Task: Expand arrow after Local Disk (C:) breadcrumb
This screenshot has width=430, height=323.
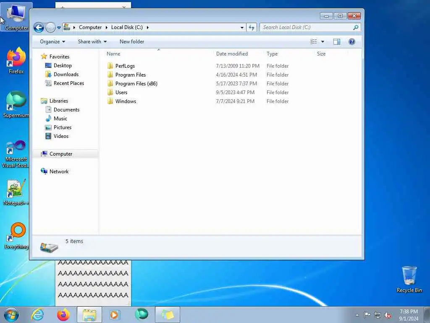Action: (x=147, y=27)
